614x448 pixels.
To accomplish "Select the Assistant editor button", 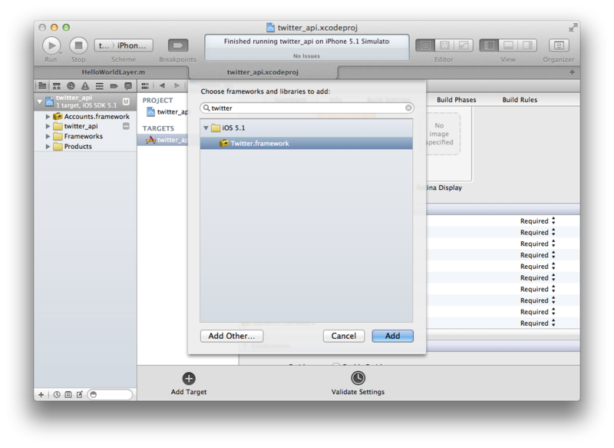I will click(x=444, y=45).
